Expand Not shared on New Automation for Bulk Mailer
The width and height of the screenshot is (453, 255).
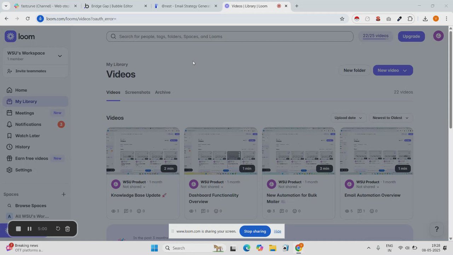click(290, 187)
